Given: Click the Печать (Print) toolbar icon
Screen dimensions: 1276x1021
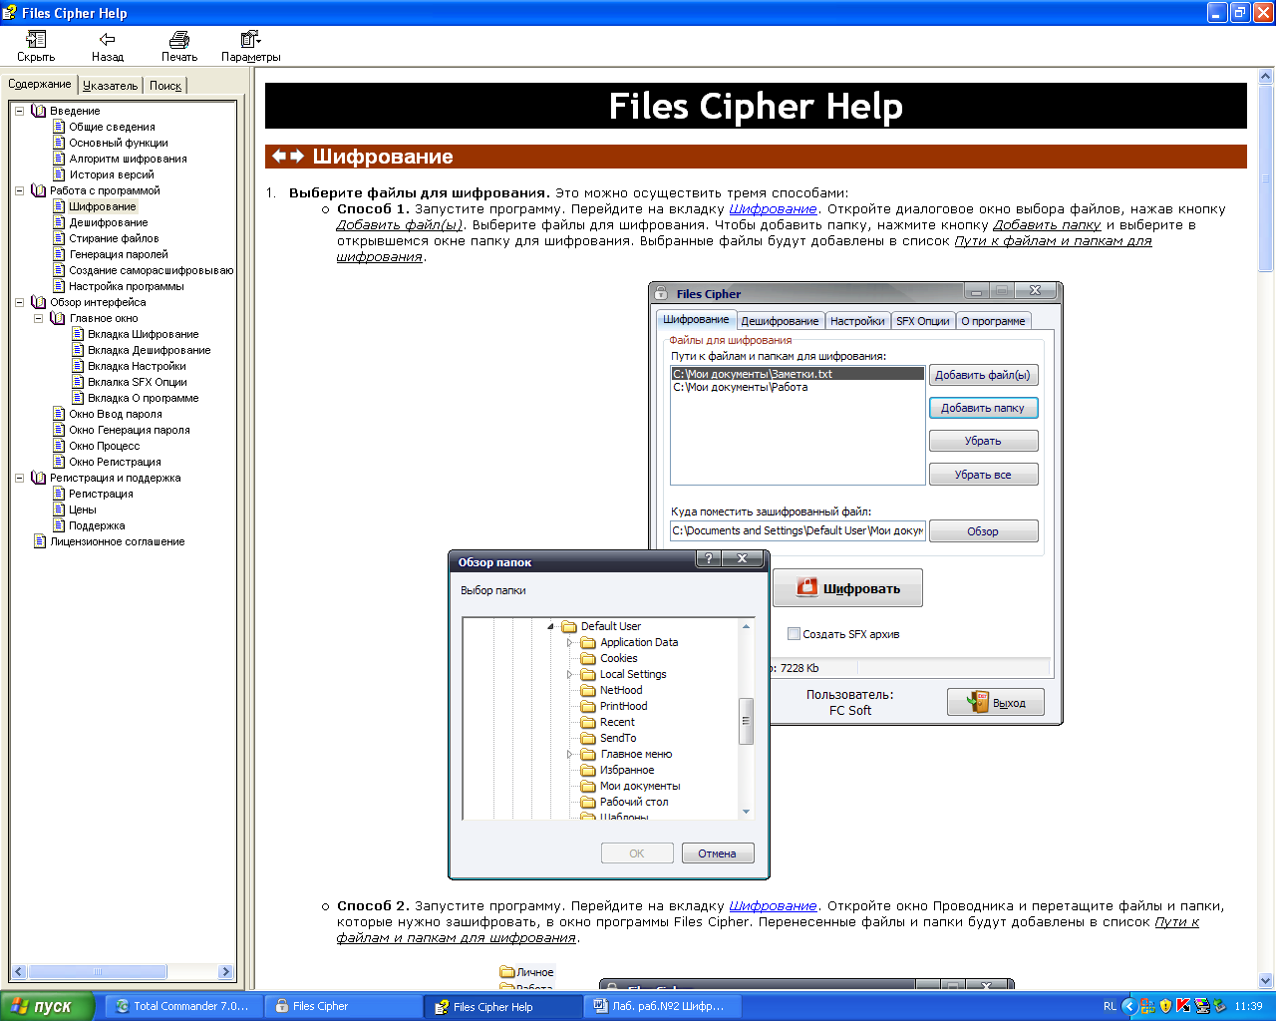Looking at the screenshot, I should pyautogui.click(x=179, y=39).
